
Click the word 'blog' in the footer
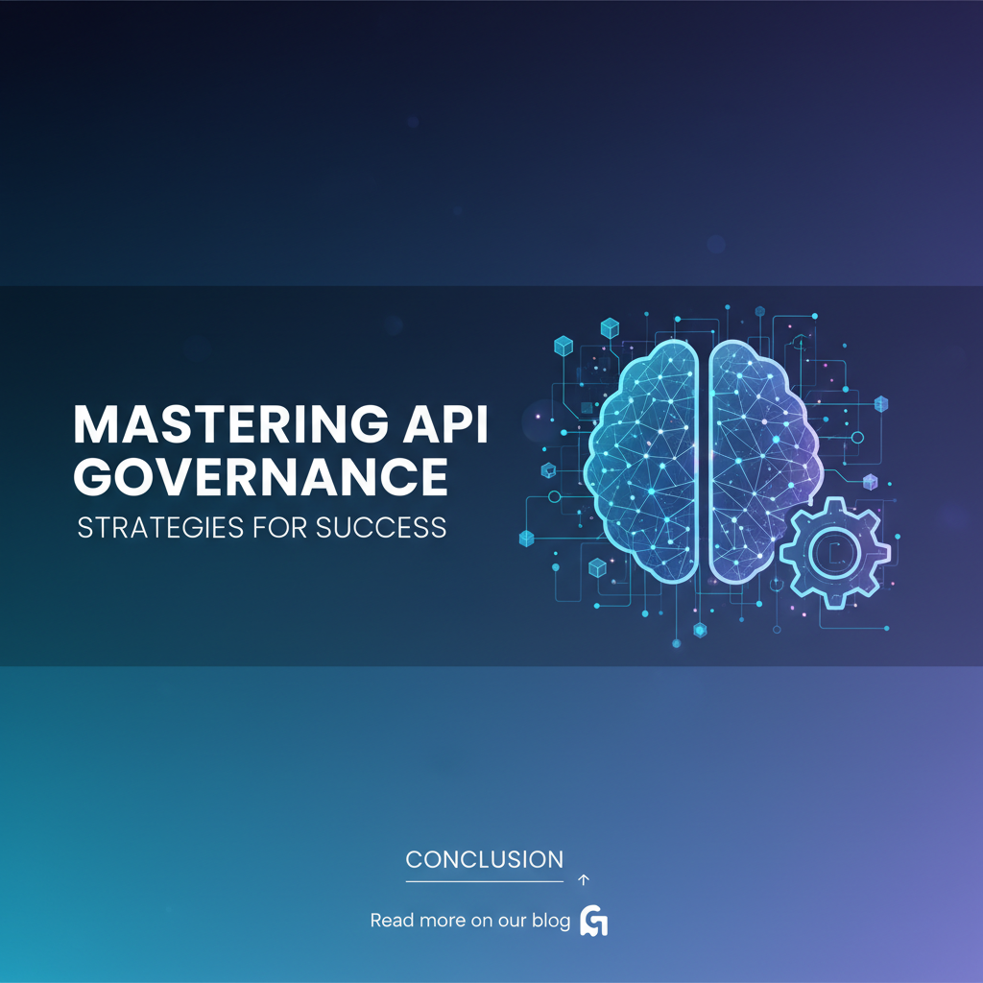552,921
